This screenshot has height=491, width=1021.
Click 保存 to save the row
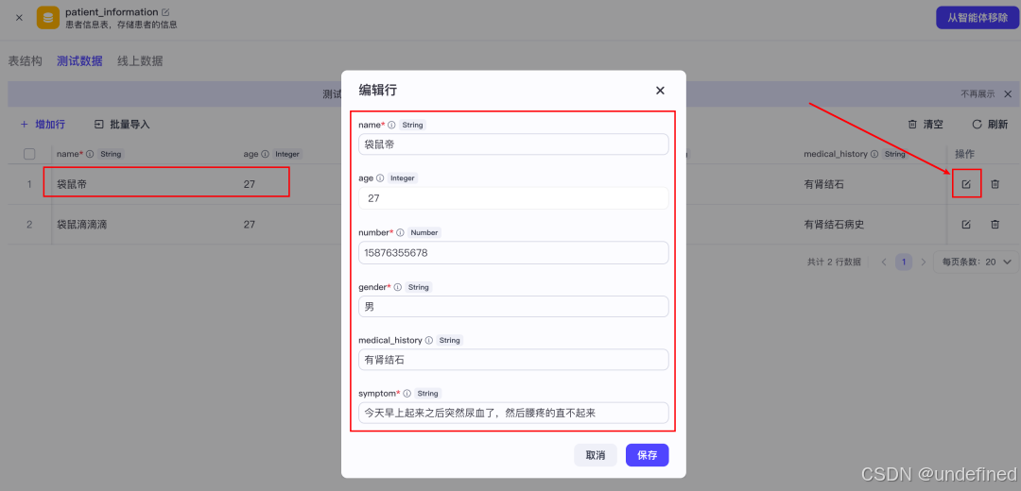click(x=648, y=455)
